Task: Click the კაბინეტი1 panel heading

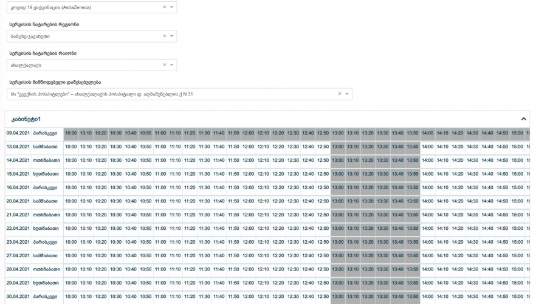Action: click(x=26, y=119)
